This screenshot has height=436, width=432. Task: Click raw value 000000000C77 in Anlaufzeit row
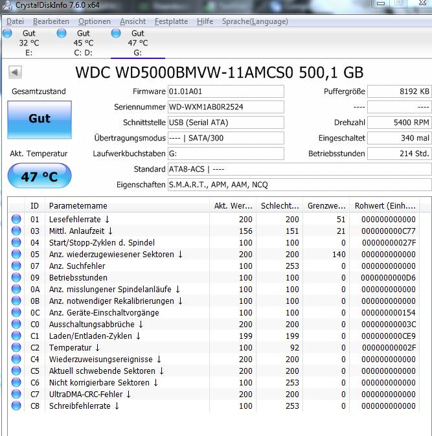389,231
